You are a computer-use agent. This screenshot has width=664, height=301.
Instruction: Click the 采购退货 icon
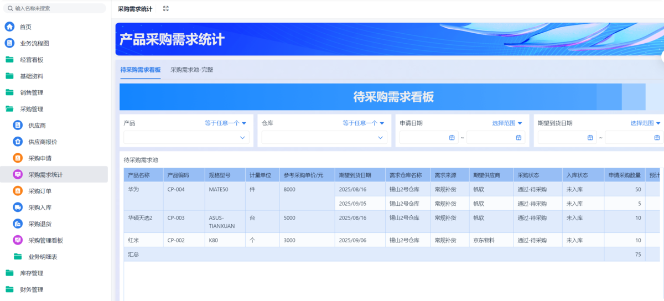[18, 224]
